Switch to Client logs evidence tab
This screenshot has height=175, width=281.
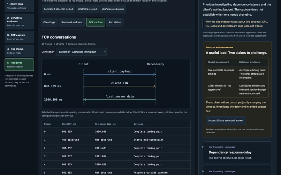(49, 22)
